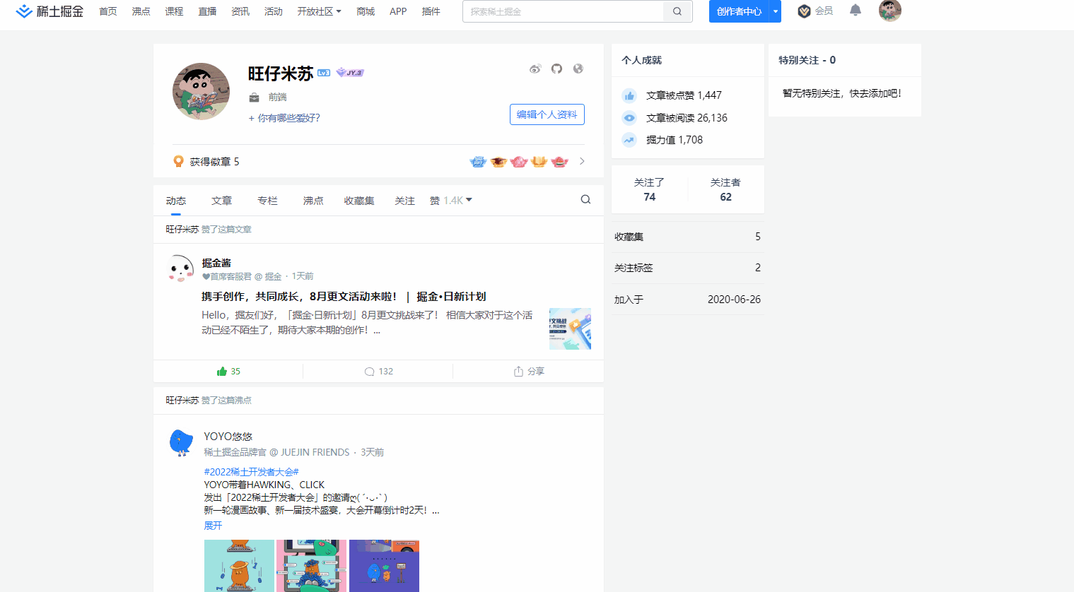
Task: Switch to the 沸点 profile tab
Action: pos(313,201)
